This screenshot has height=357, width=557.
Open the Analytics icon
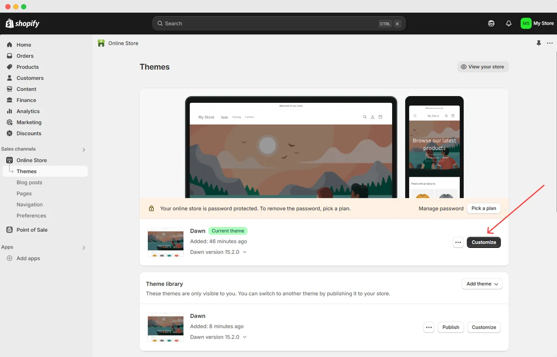click(x=9, y=111)
